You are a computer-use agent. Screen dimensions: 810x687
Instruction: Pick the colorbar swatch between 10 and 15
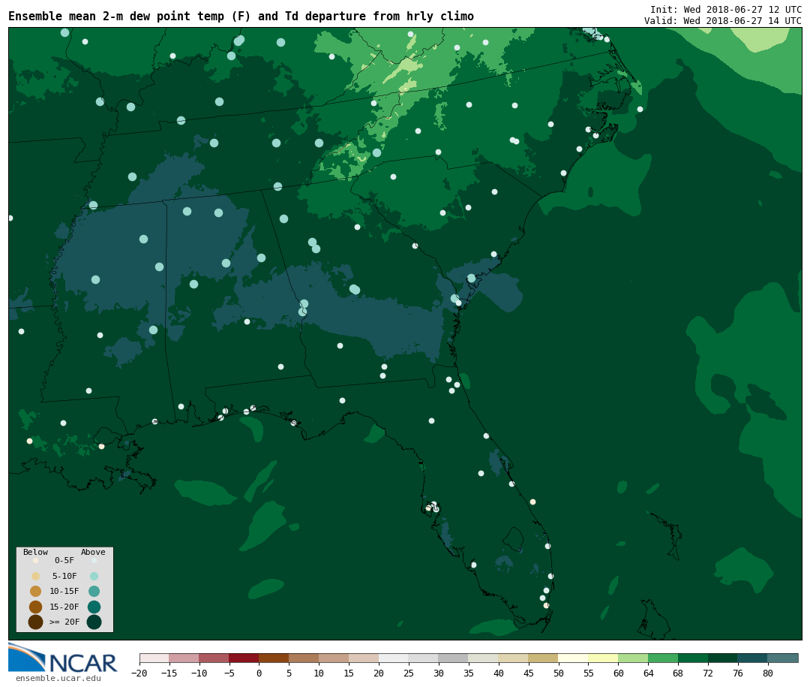tap(334, 658)
